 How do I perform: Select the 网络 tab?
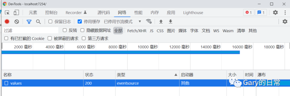point(122,13)
